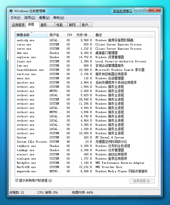Viewport: 170px width, 205px height.
Task: Sort by 用户名 column header
Action: coord(56,35)
